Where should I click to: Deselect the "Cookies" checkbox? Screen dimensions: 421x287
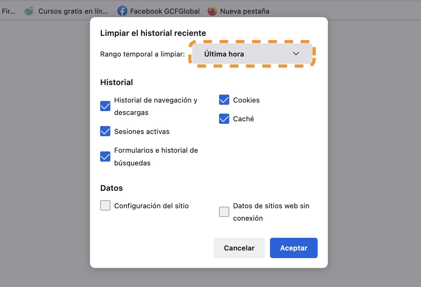coord(224,100)
